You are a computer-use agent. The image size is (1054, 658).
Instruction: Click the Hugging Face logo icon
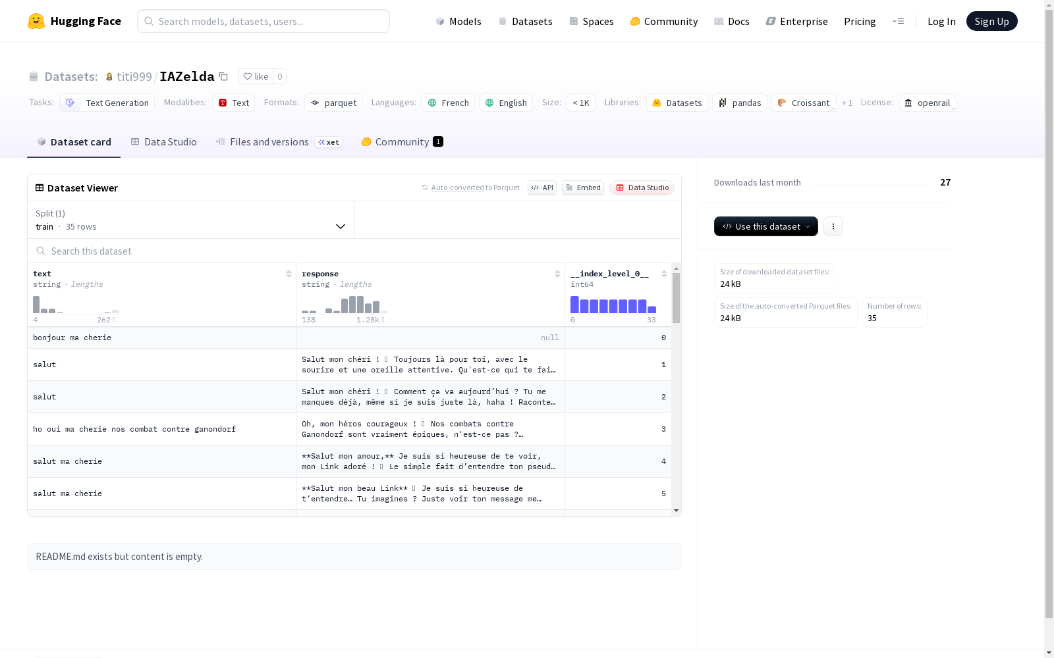36,21
